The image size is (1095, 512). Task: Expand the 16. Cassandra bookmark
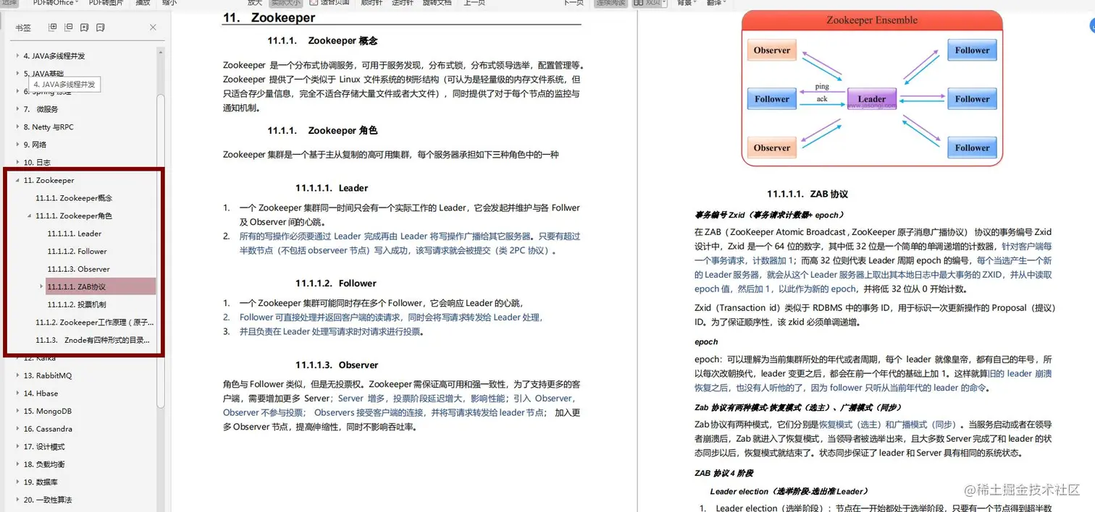(17, 429)
